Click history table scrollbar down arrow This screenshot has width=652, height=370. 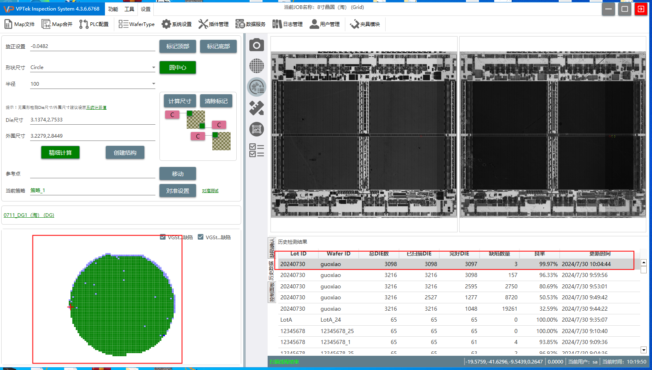click(x=643, y=350)
